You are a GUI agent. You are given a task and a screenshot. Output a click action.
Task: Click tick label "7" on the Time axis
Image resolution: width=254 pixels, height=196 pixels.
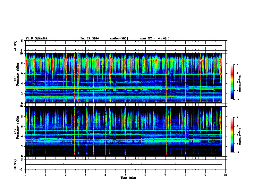pyautogui.click(x=165, y=175)
